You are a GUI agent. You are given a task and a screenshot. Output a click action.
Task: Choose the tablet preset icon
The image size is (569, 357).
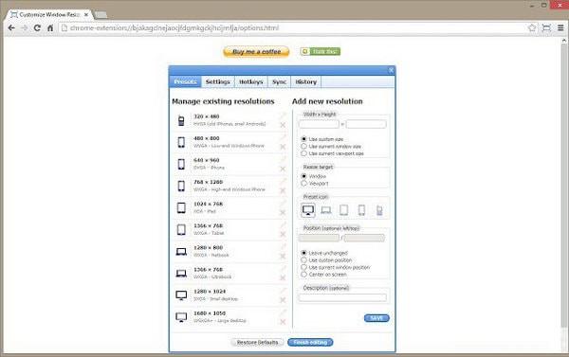tap(343, 210)
